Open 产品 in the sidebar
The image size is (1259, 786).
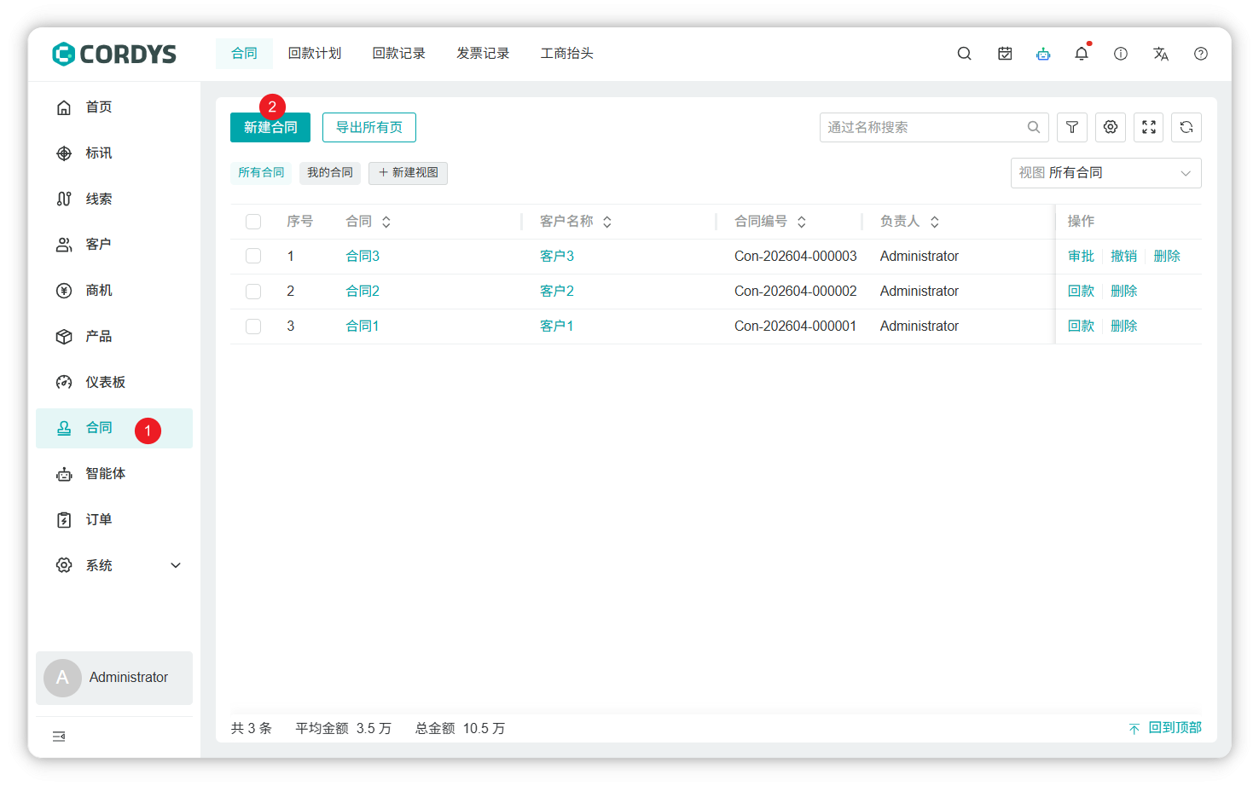pos(114,337)
